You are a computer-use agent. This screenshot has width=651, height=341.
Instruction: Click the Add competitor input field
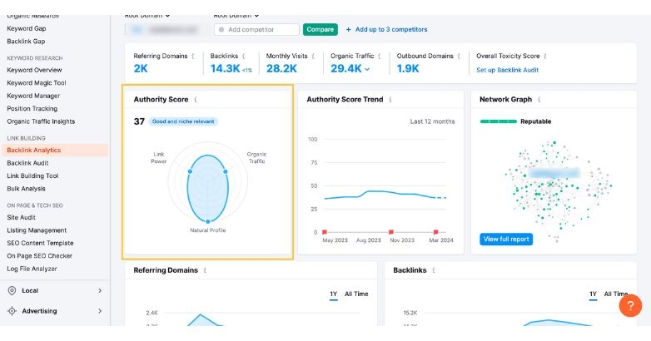pyautogui.click(x=256, y=29)
